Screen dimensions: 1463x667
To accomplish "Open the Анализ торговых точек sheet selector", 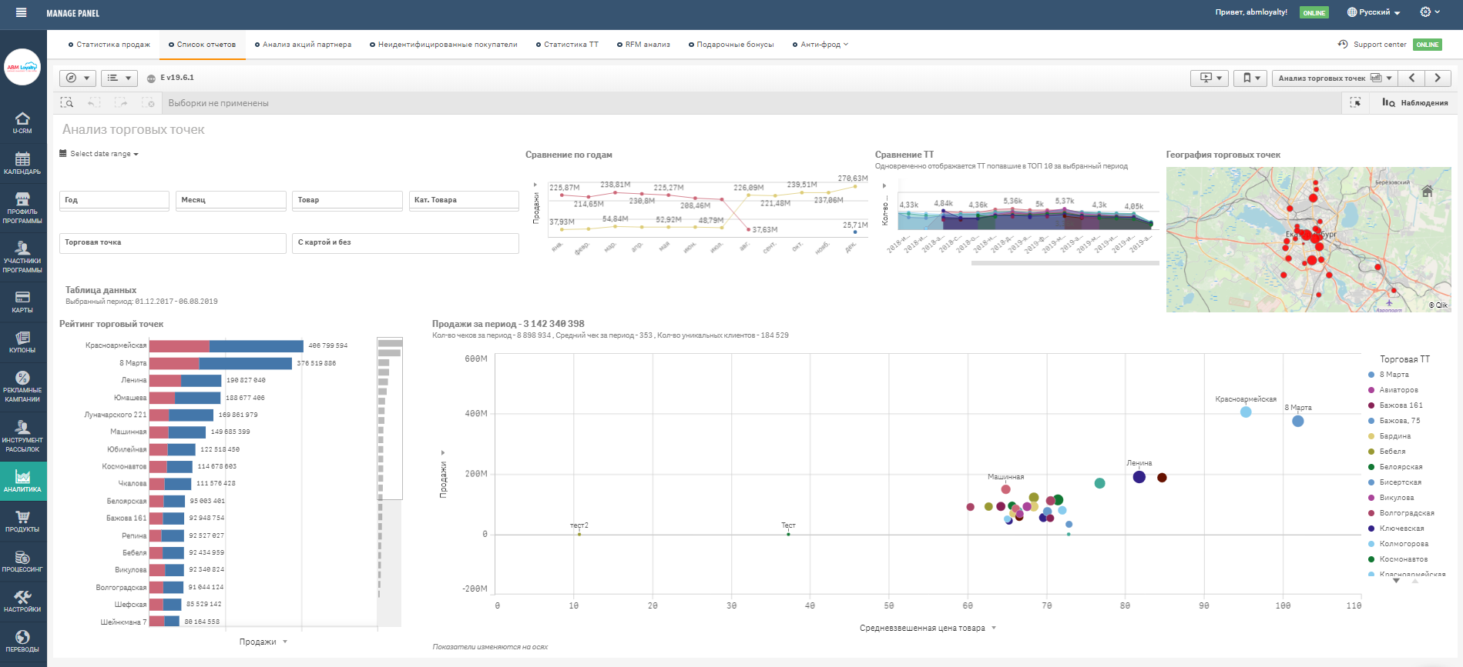I will pos(1334,78).
